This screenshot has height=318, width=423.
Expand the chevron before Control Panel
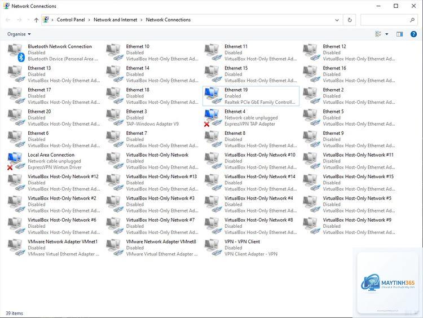pyautogui.click(x=52, y=20)
